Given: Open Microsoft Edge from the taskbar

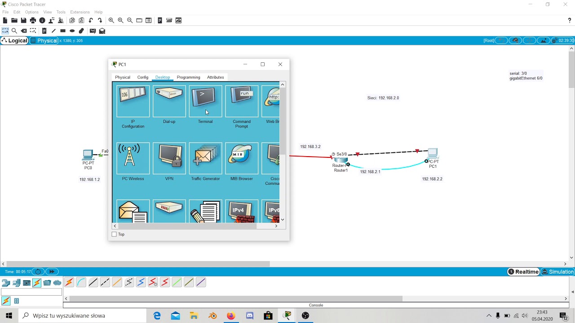Looking at the screenshot, I should pos(157,315).
